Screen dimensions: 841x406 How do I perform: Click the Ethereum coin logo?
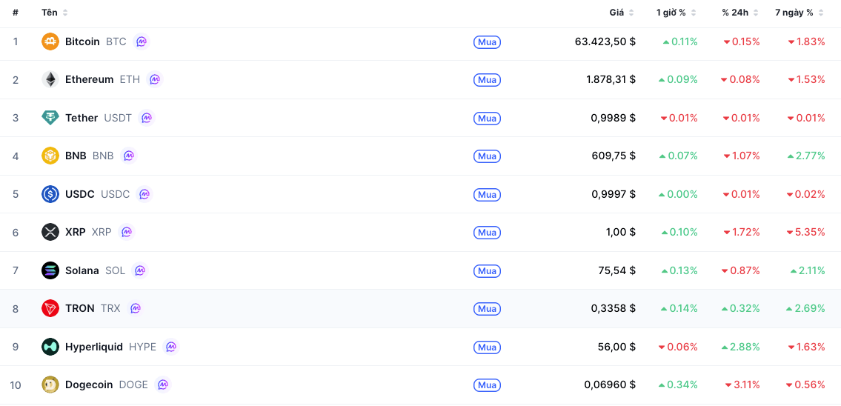click(50, 79)
